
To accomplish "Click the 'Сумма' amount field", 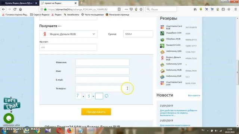I will tap(138, 34).
